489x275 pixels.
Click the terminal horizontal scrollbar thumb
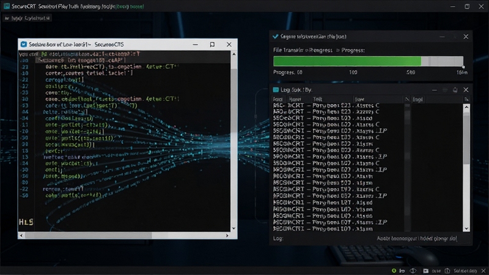(88, 235)
